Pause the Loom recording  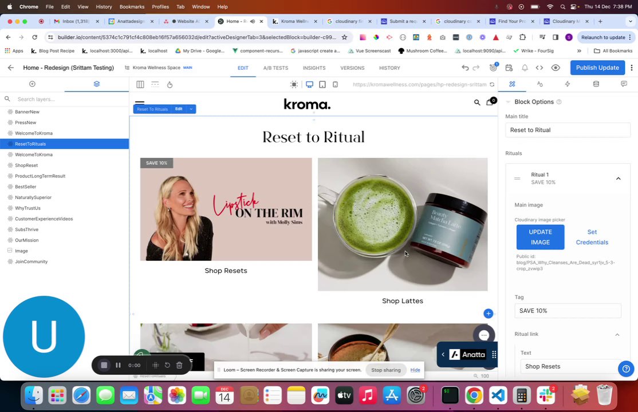(x=118, y=365)
